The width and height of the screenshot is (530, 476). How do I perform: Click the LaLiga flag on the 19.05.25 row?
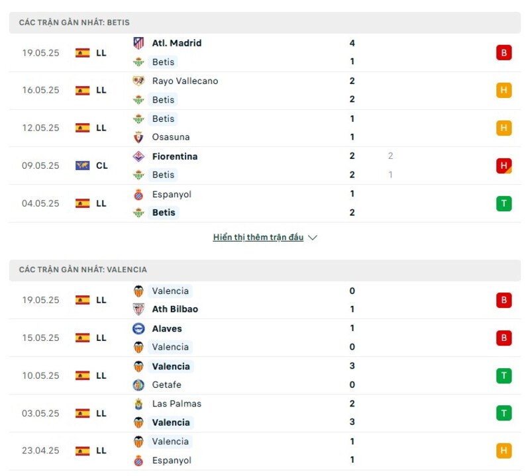click(x=83, y=53)
